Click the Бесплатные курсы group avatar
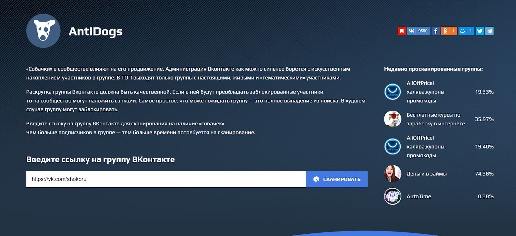 tap(392, 119)
